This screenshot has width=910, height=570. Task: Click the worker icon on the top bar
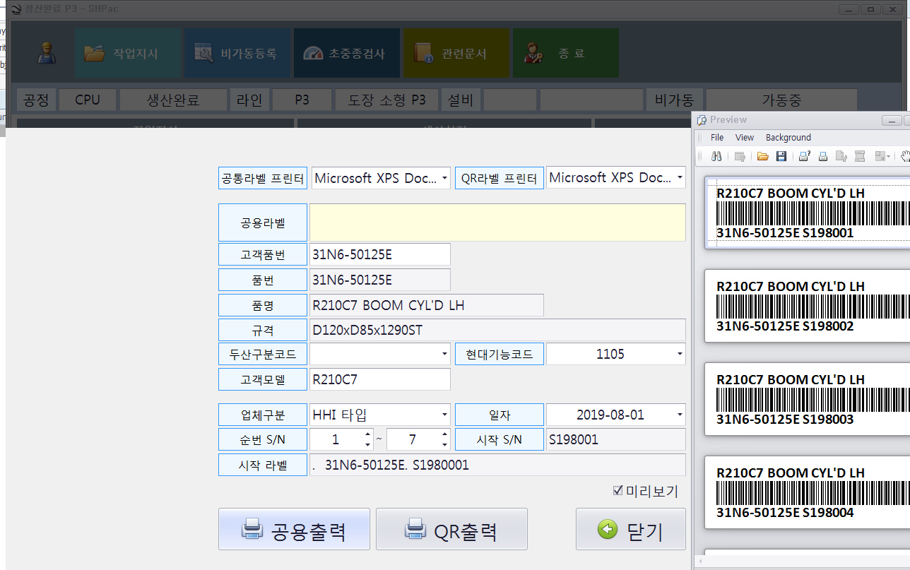coord(48,54)
